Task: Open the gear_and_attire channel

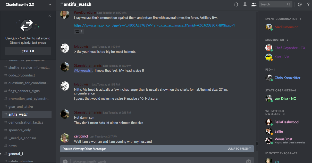Action: [21, 107]
